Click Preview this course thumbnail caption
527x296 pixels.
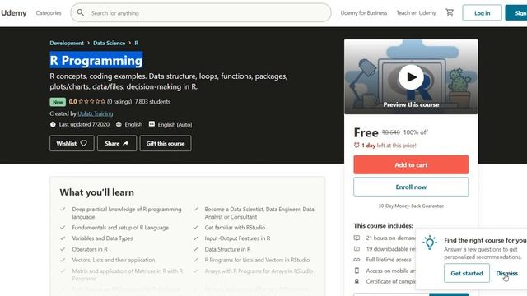[x=411, y=104]
